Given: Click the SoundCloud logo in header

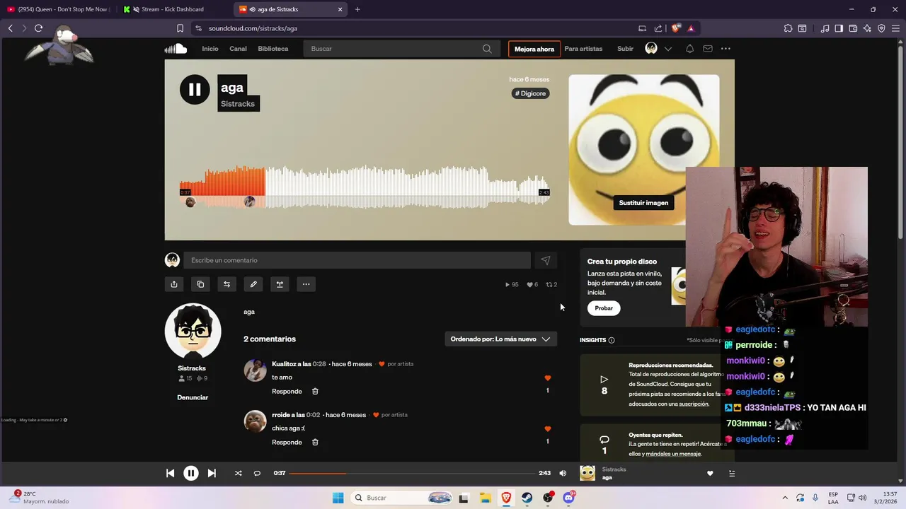Looking at the screenshot, I should [176, 49].
